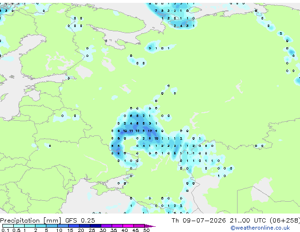
Task: Pick the 45–50 mm legend color swatch
Action: [x=139, y=226]
